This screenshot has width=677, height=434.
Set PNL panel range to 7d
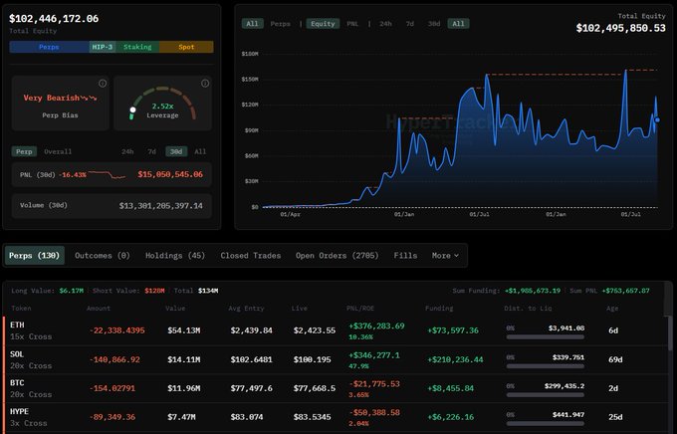[x=151, y=151]
